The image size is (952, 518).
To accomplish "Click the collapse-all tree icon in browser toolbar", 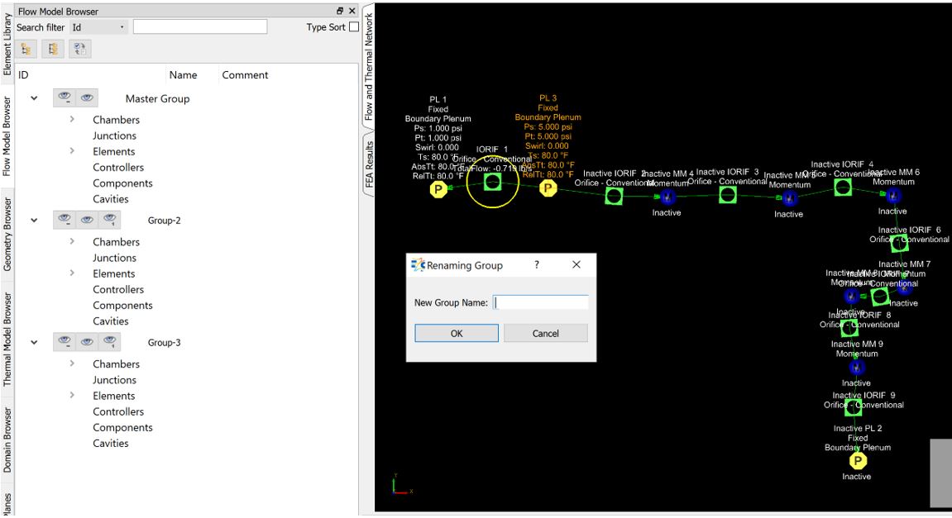I will [52, 49].
